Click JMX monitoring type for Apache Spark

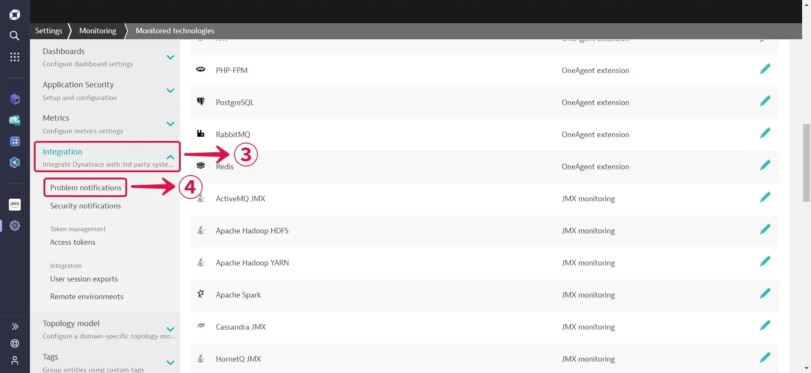pyautogui.click(x=588, y=295)
